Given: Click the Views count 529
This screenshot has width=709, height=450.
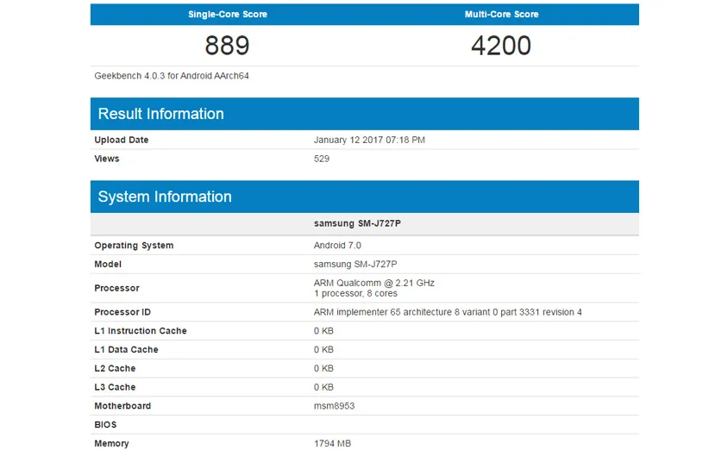Looking at the screenshot, I should coord(322,159).
